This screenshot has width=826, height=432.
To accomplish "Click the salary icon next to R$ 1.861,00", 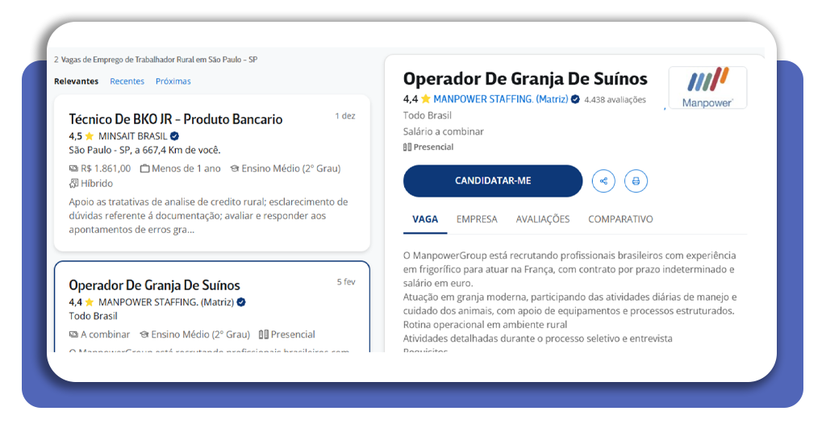I will (x=73, y=168).
